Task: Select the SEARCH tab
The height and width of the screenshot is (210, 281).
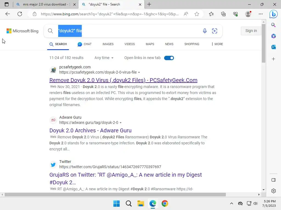Action: click(58, 44)
